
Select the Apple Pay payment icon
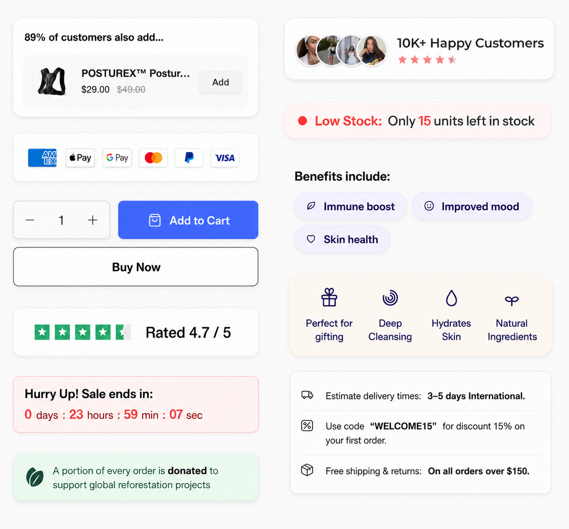pyautogui.click(x=80, y=158)
